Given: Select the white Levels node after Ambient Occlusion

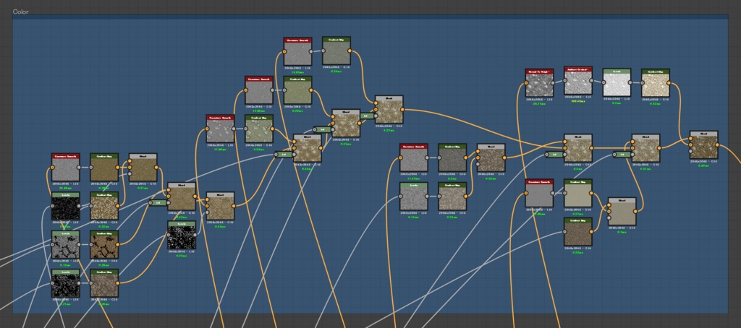Looking at the screenshot, I should tap(617, 82).
